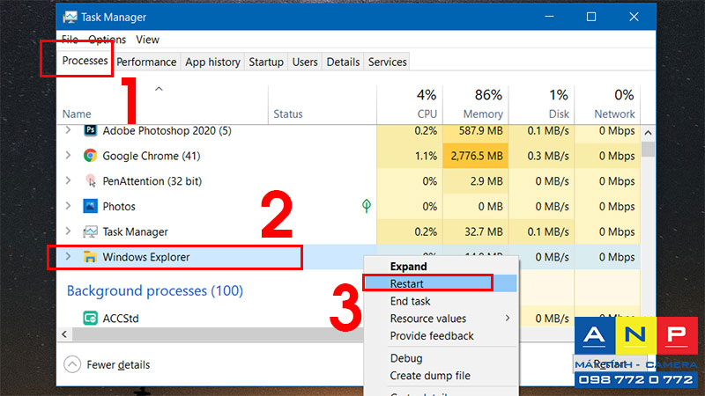Screen dimensions: 705x396
Task: Expand the Windows Explorer process group
Action: point(68,256)
